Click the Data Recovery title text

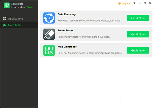[67, 14]
